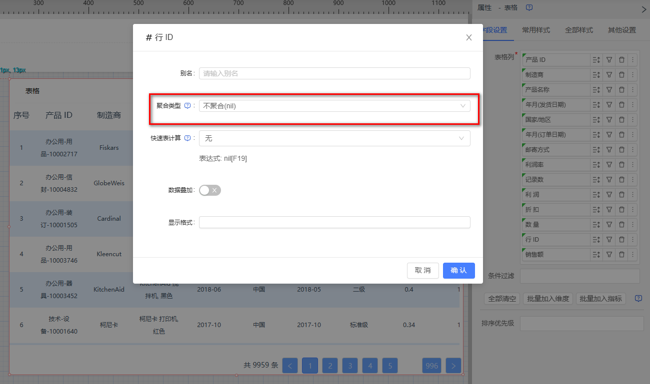Click 批量加入指标 button
The width and height of the screenshot is (650, 384).
click(x=601, y=299)
